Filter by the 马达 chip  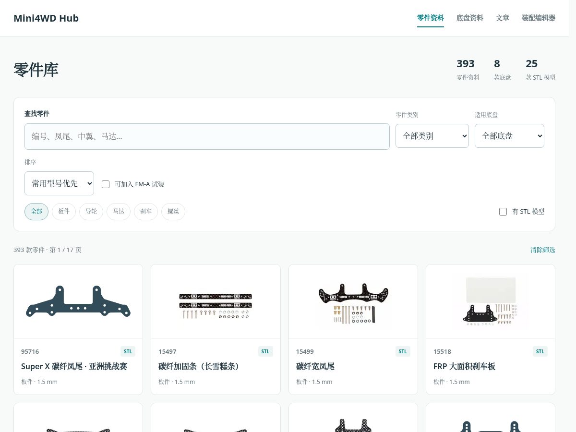coord(119,212)
